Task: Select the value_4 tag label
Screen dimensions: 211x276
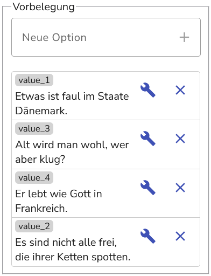Action: [34, 178]
